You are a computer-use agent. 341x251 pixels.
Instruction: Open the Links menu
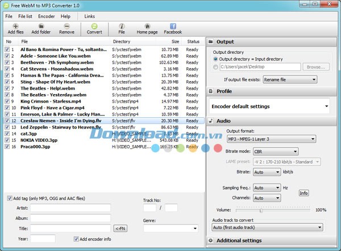tap(90, 16)
